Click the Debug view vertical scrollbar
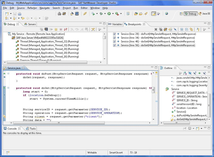The height and width of the screenshot is (157, 214). pyautogui.click(x=105, y=46)
